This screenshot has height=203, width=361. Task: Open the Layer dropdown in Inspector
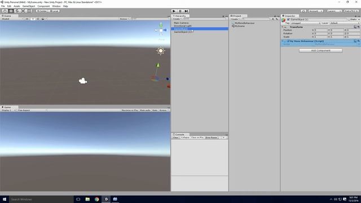pyautogui.click(x=345, y=23)
